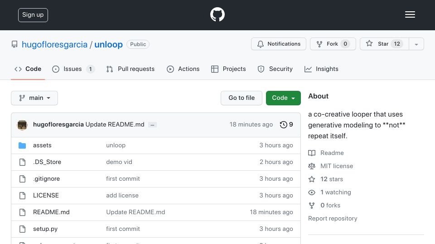Open the latest commit message Update README.md
This screenshot has height=244, width=435.
[115, 125]
